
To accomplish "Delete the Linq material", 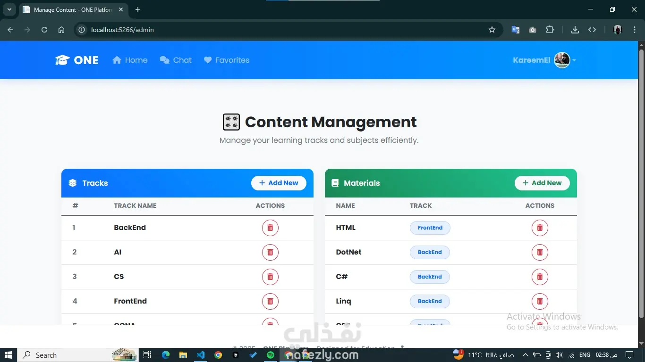I will (540, 301).
